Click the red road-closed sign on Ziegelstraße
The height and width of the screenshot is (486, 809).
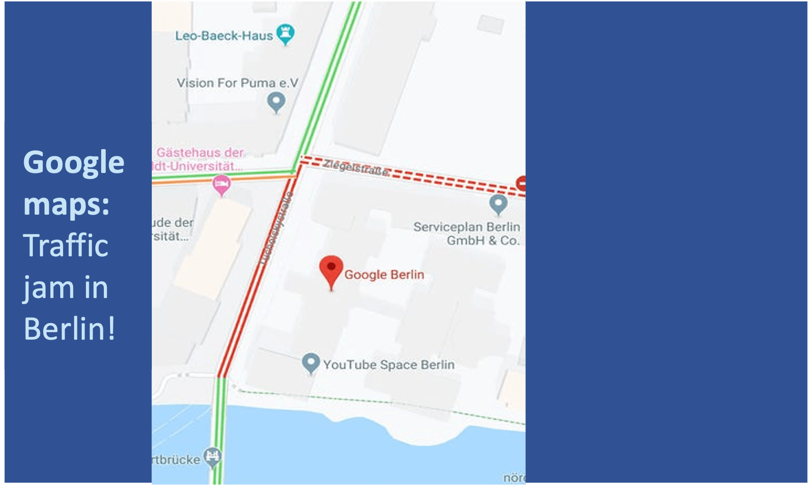click(x=521, y=183)
